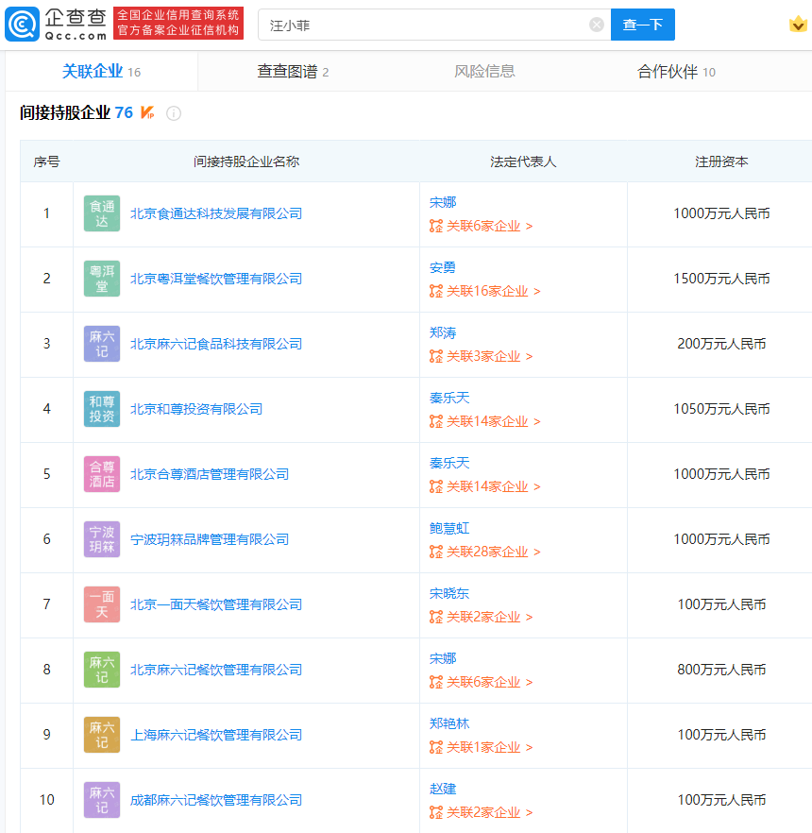Click the purple 麻六记 logo in row 3
Viewport: 812px width, 833px height.
pos(102,344)
